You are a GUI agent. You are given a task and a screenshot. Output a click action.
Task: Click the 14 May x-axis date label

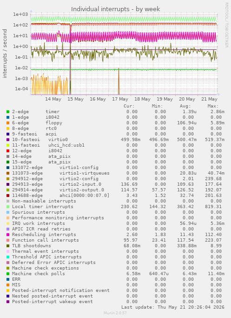53,99
